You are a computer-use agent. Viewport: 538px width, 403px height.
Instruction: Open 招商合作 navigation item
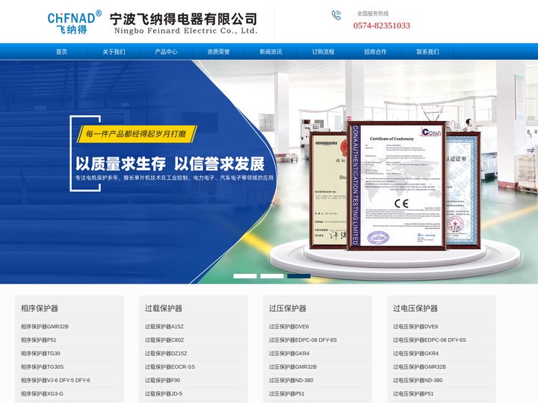[375, 51]
